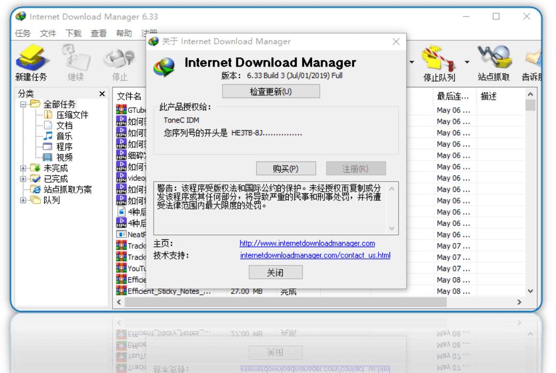This screenshot has height=373, width=556.
Task: Click horizontal scrollbar left arrow
Action: (119, 302)
